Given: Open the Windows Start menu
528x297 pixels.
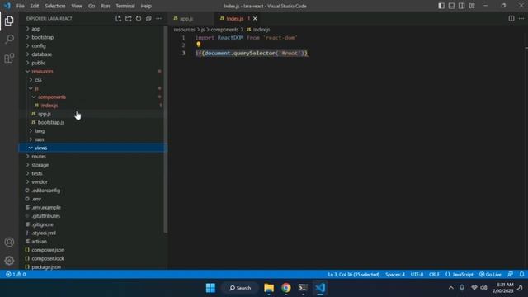Looking at the screenshot, I should [x=210, y=288].
